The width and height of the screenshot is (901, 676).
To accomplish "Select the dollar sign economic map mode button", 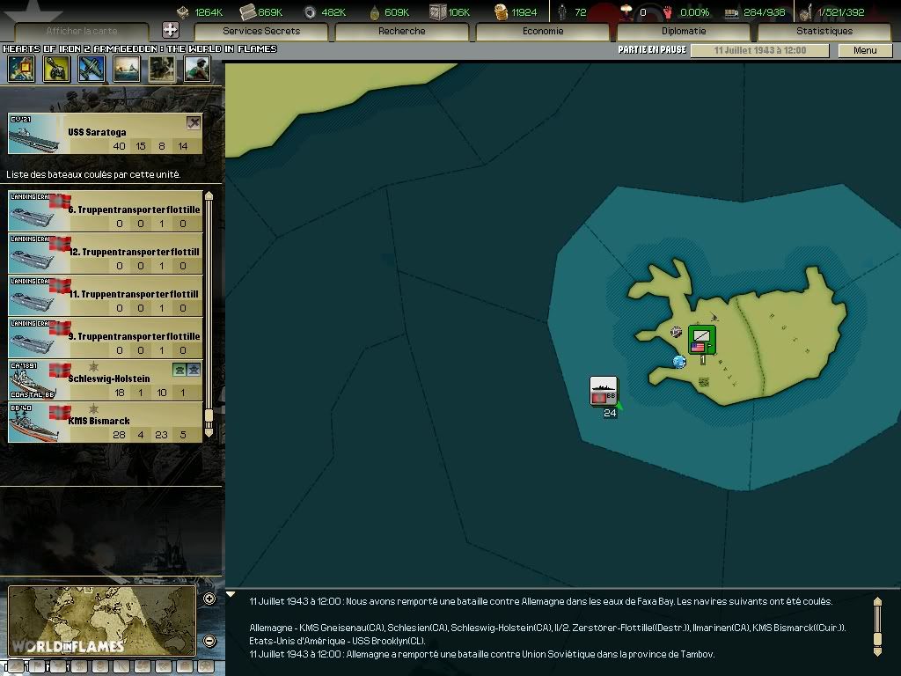I will (x=79, y=667).
